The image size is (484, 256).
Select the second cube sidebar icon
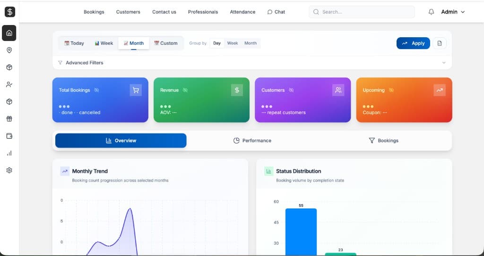[9, 102]
